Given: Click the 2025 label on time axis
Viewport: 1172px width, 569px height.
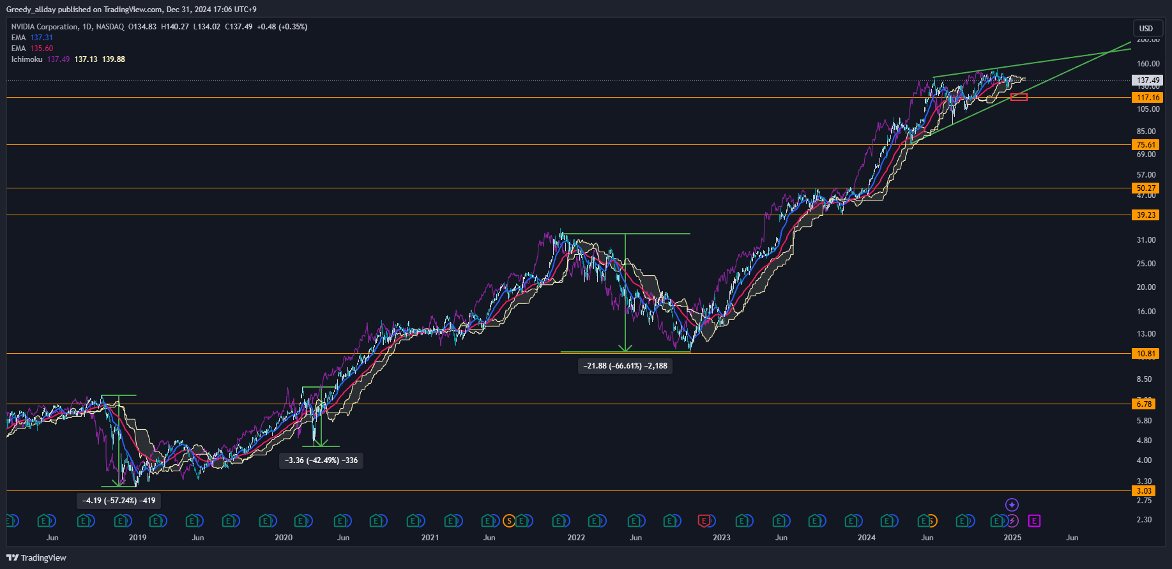Looking at the screenshot, I should click(1012, 538).
